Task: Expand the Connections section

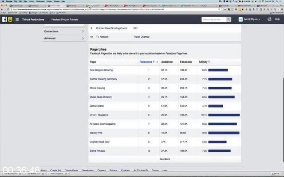Action: 64,31
